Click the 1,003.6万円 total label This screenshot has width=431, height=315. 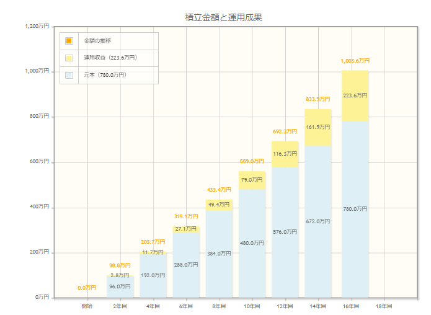(355, 61)
